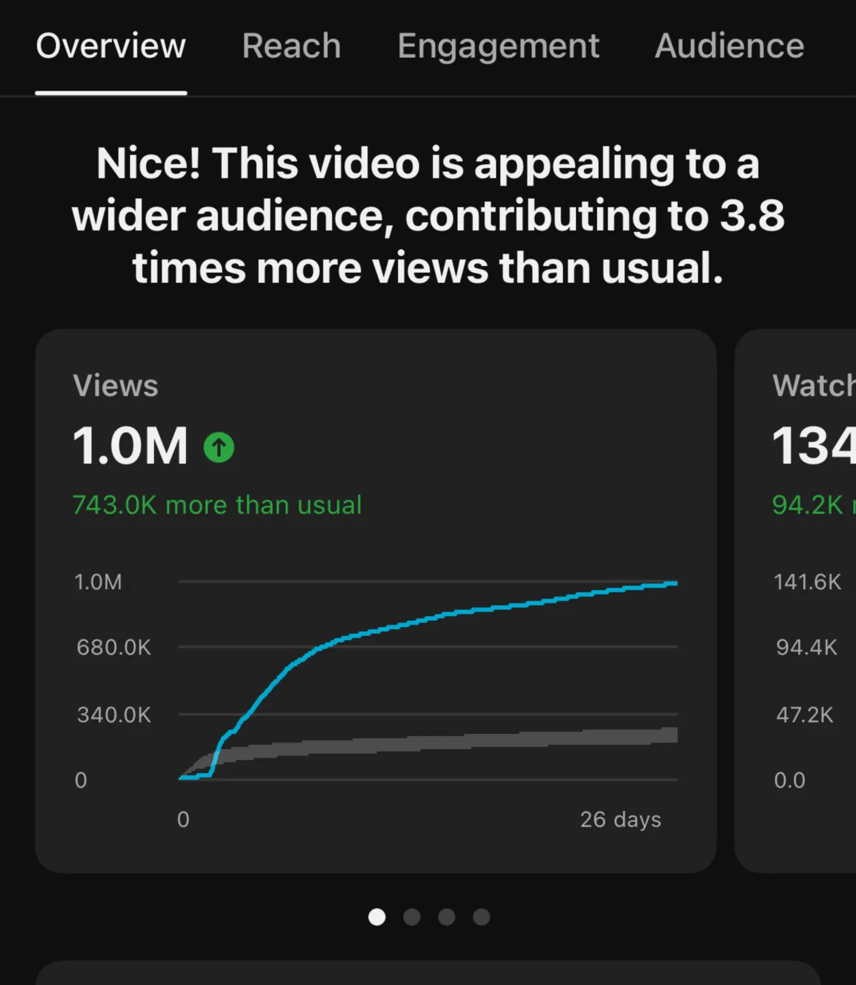
Task: Select the second pagination dot
Action: [x=412, y=917]
